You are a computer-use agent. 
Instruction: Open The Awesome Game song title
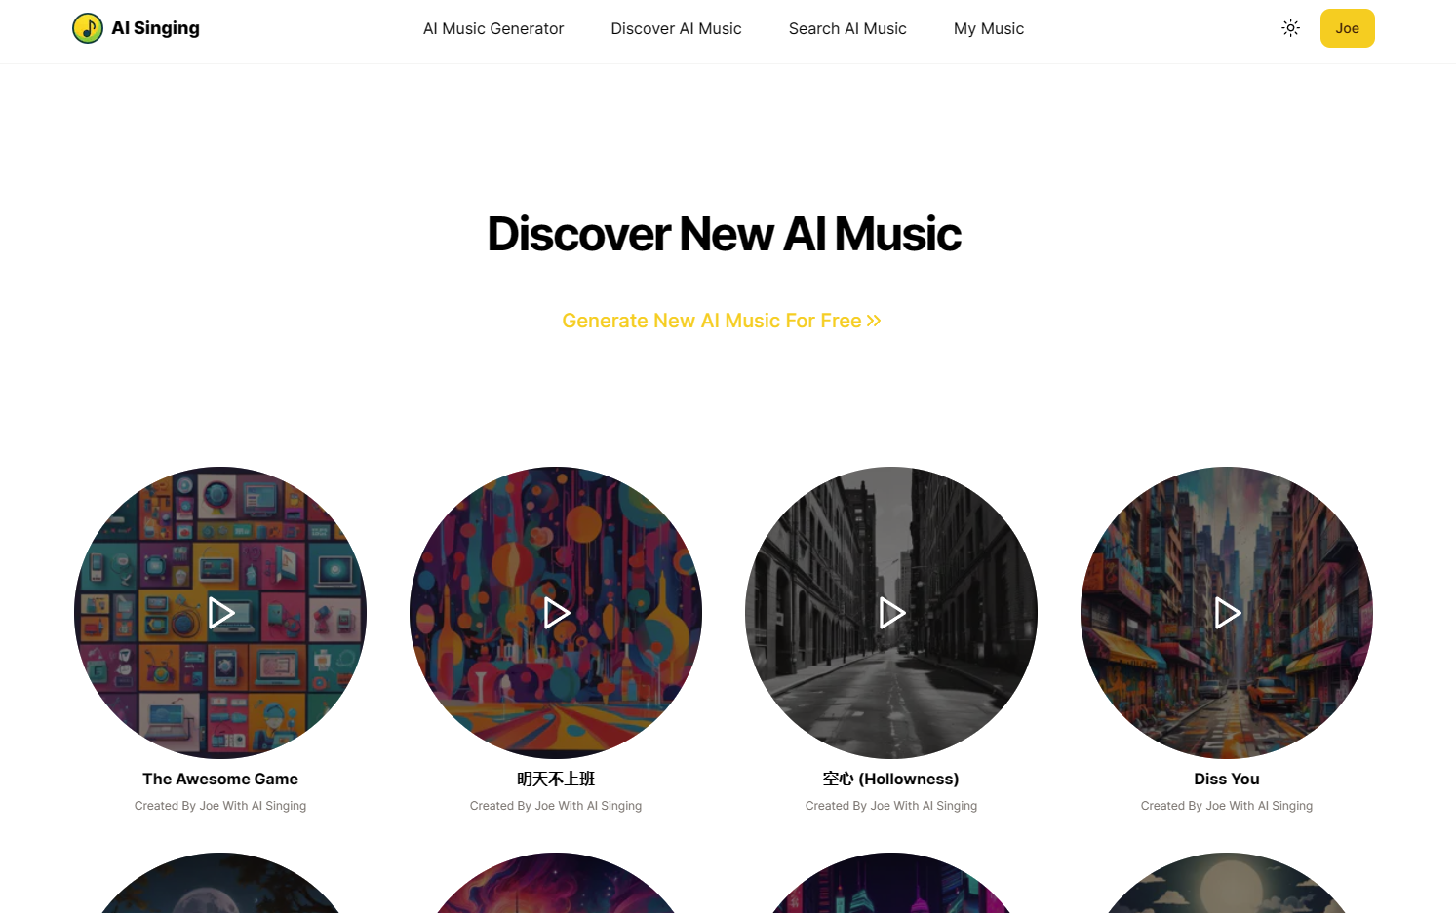coord(220,779)
